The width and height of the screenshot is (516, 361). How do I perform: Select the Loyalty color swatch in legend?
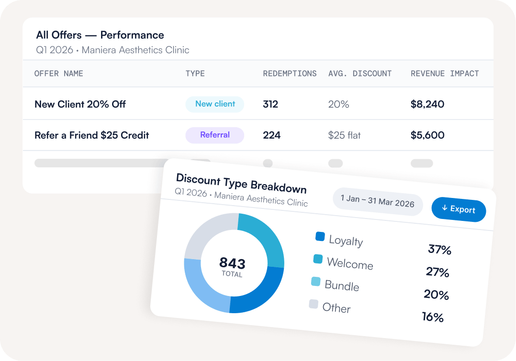[x=320, y=236]
